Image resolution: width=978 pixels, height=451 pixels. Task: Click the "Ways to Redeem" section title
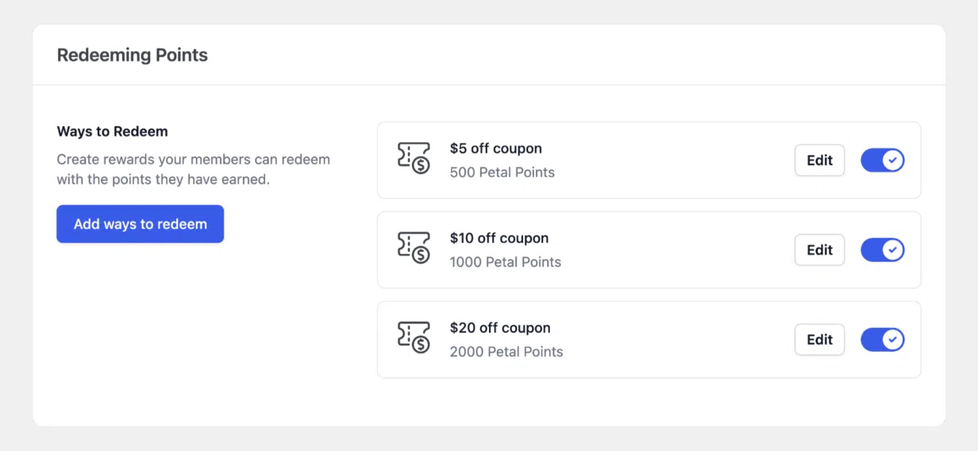[x=112, y=132]
